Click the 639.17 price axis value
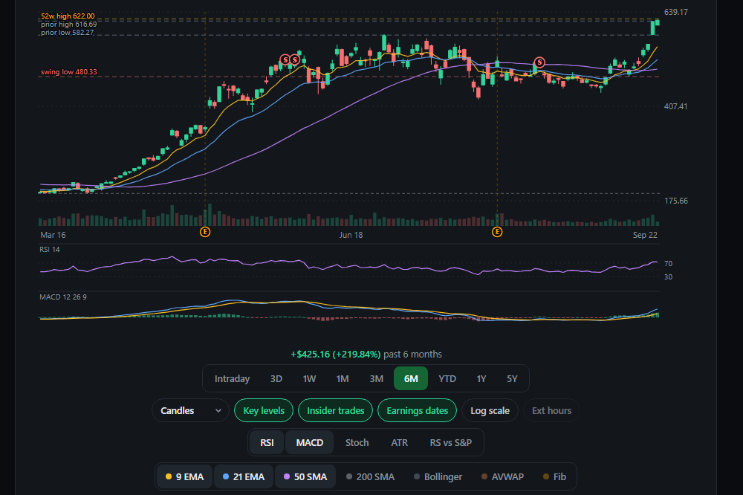 [675, 12]
